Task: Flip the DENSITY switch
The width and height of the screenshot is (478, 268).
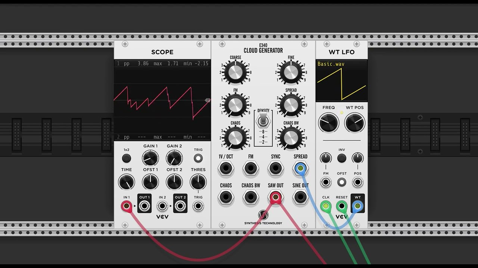Action: click(263, 120)
